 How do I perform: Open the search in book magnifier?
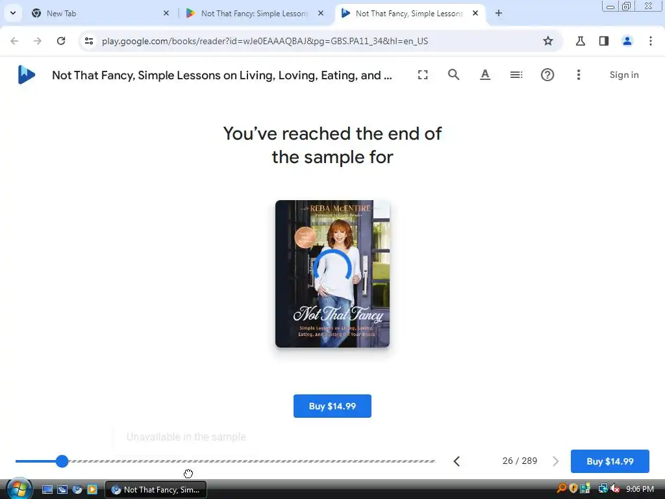453,75
